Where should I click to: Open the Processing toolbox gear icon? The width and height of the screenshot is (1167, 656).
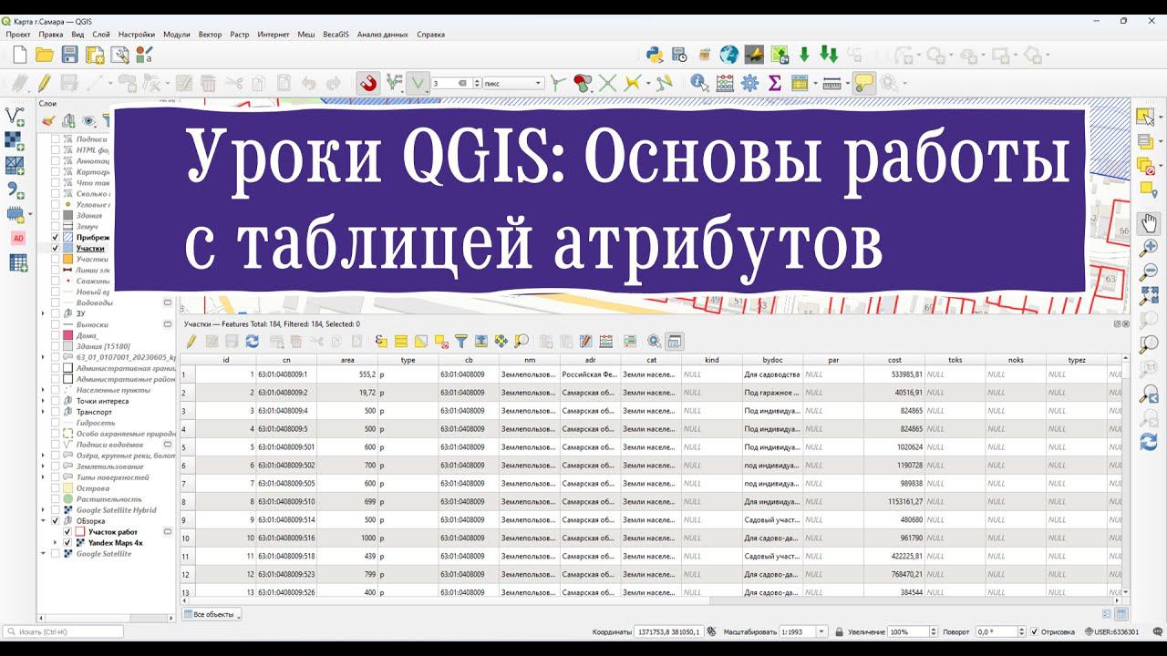pos(750,83)
